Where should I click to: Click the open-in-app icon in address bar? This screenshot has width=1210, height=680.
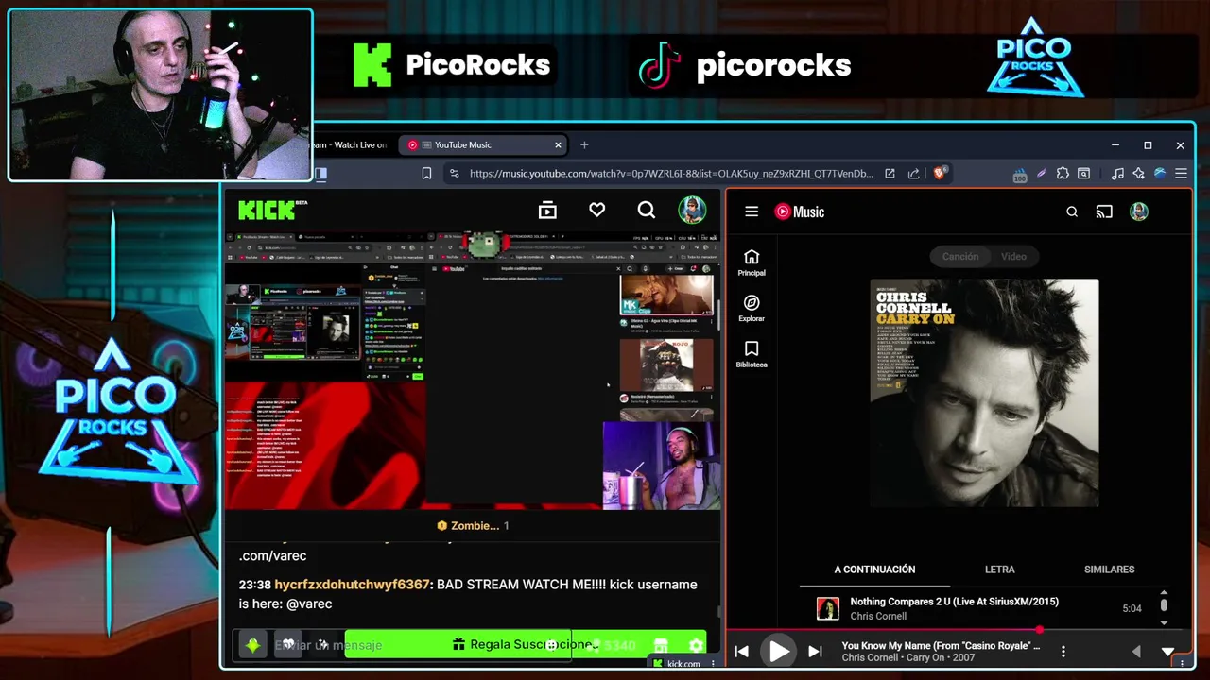coord(890,174)
